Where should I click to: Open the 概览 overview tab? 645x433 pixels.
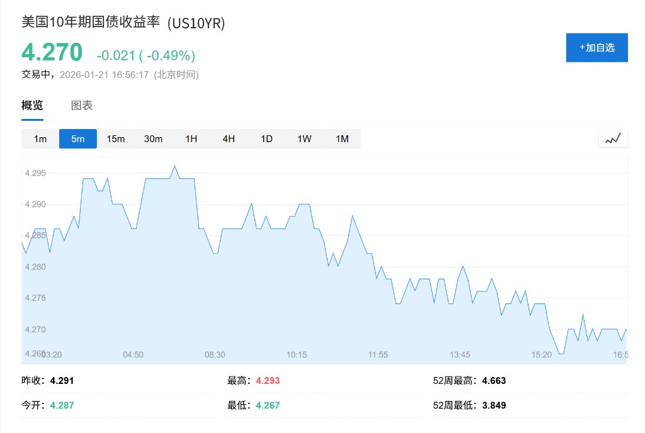(x=32, y=106)
